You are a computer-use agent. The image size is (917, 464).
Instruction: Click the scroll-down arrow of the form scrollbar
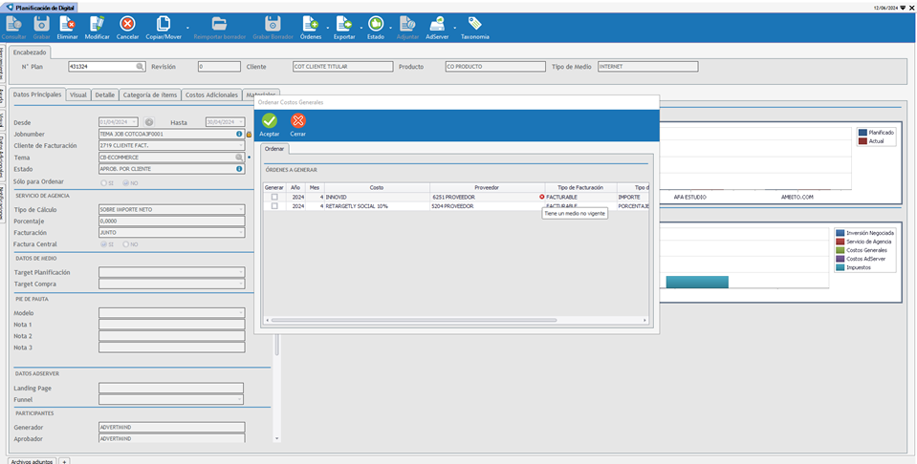277,439
